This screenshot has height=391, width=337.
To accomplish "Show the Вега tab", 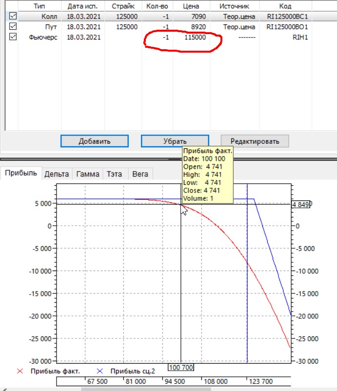I will [140, 174].
